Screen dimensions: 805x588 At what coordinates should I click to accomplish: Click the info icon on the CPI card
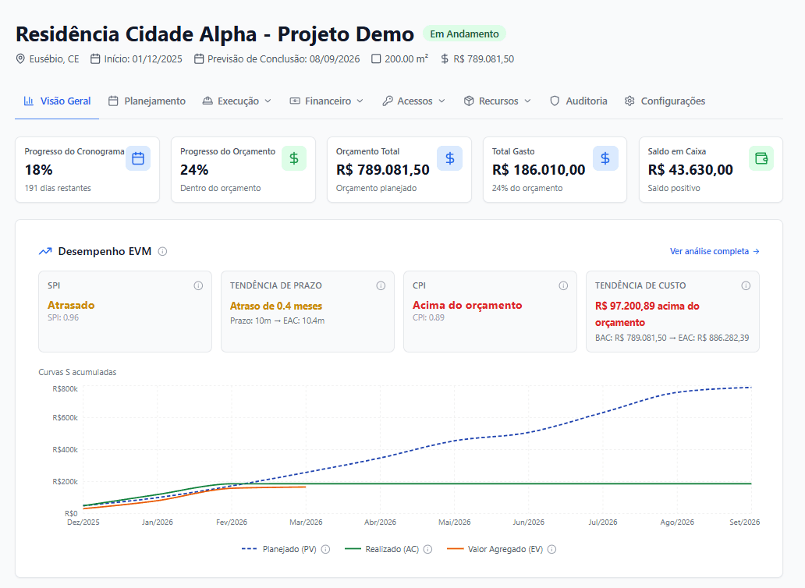pyautogui.click(x=563, y=285)
